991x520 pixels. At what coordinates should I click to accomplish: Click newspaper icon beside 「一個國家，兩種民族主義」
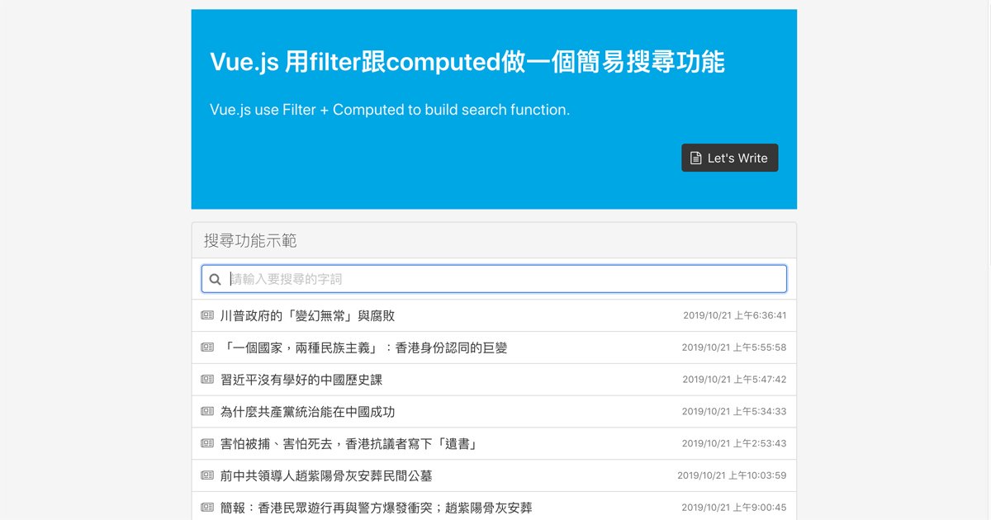tap(207, 347)
